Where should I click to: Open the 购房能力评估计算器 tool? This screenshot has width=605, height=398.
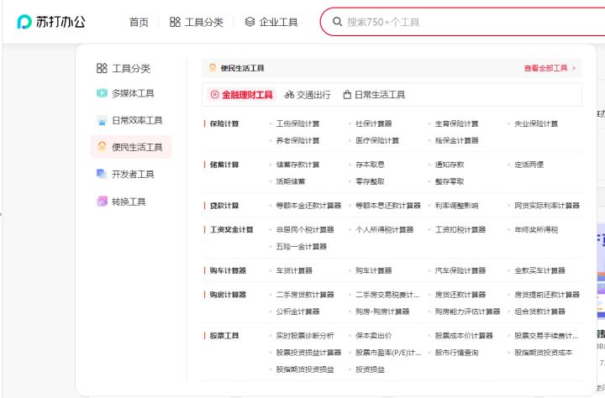[x=468, y=312]
